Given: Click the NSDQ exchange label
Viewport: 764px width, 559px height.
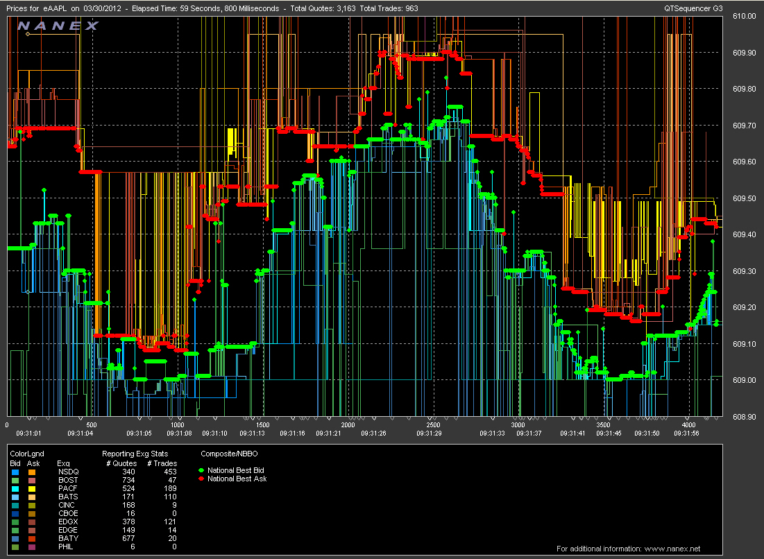Looking at the screenshot, I should point(68,472).
